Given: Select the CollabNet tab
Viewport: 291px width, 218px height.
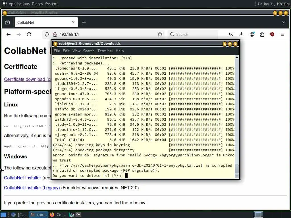Looking at the screenshot, I should (x=46, y=22).
